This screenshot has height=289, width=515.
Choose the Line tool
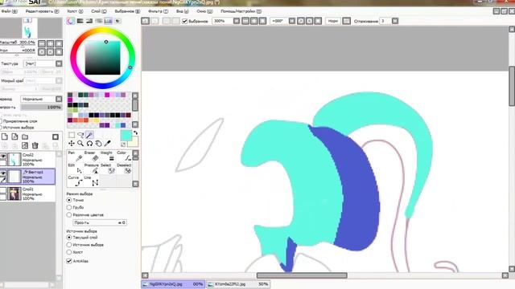91,181
